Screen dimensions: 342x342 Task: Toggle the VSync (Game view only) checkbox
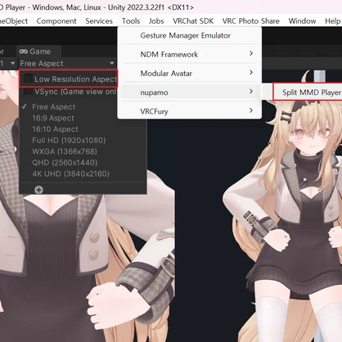(28, 92)
